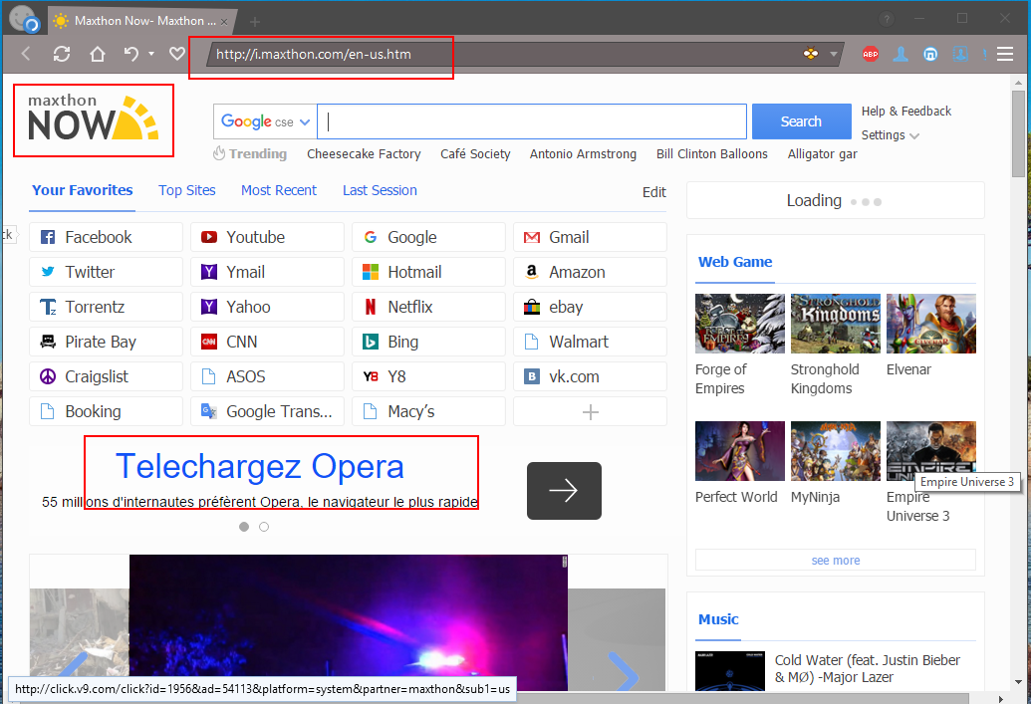Go to the browser home page
The width and height of the screenshot is (1031, 704).
point(98,54)
